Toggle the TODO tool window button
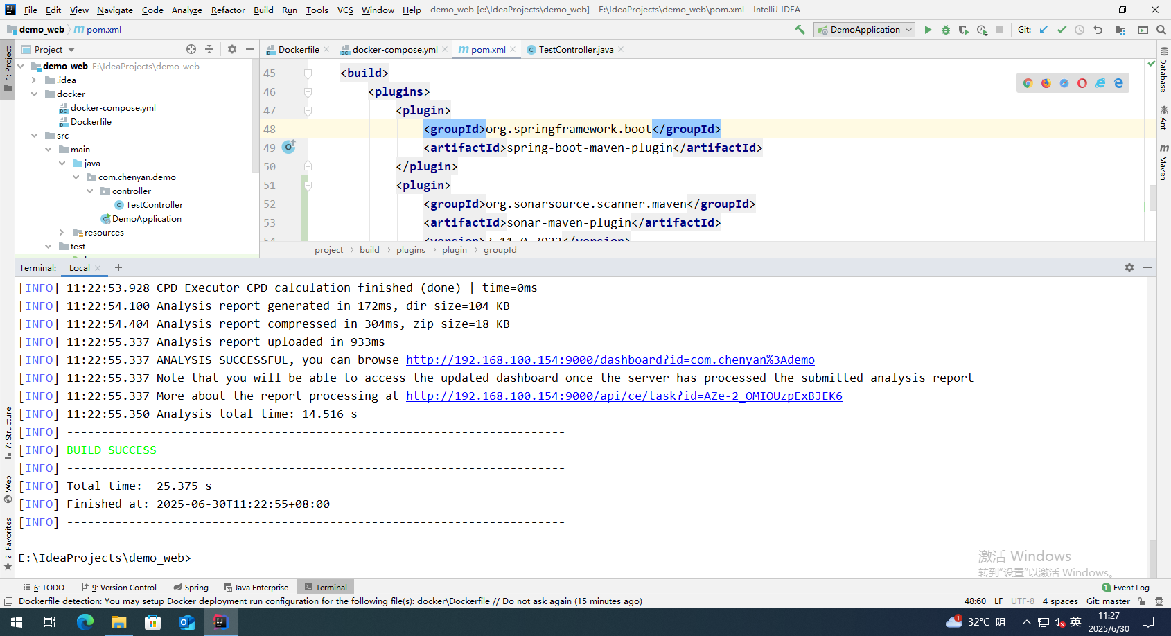The height and width of the screenshot is (636, 1171). tap(44, 588)
